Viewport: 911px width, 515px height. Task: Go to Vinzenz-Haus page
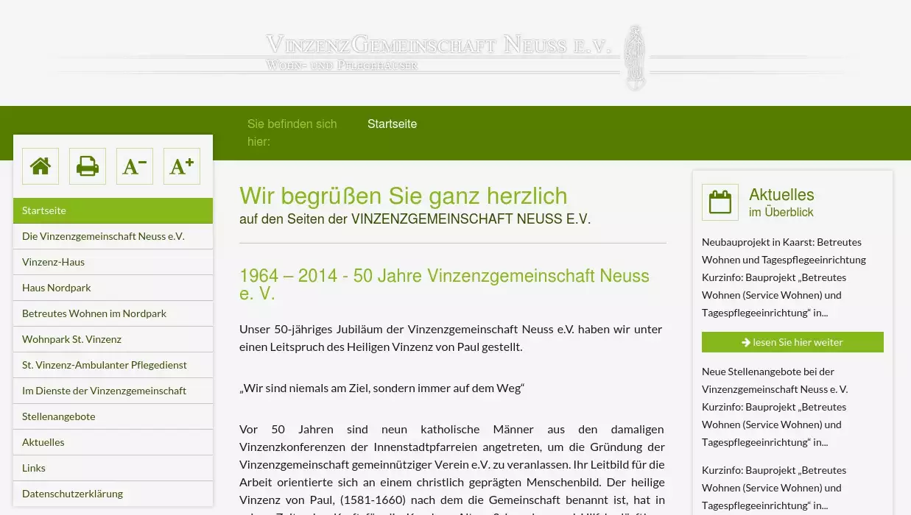click(x=113, y=262)
